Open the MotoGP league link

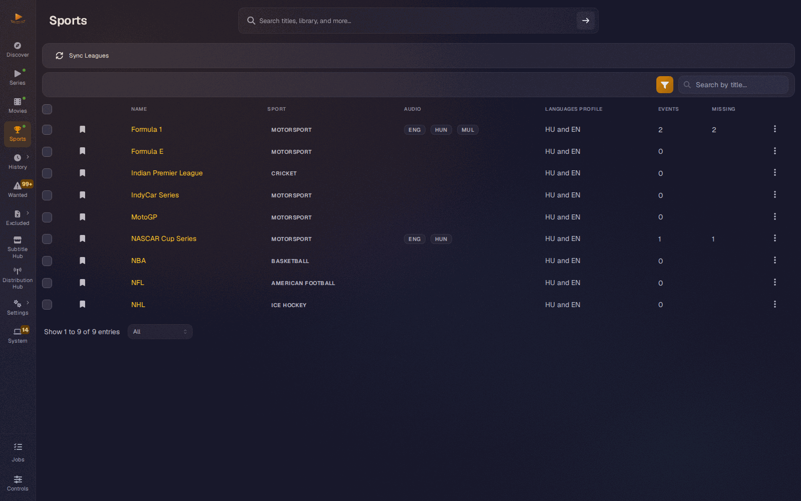point(144,217)
